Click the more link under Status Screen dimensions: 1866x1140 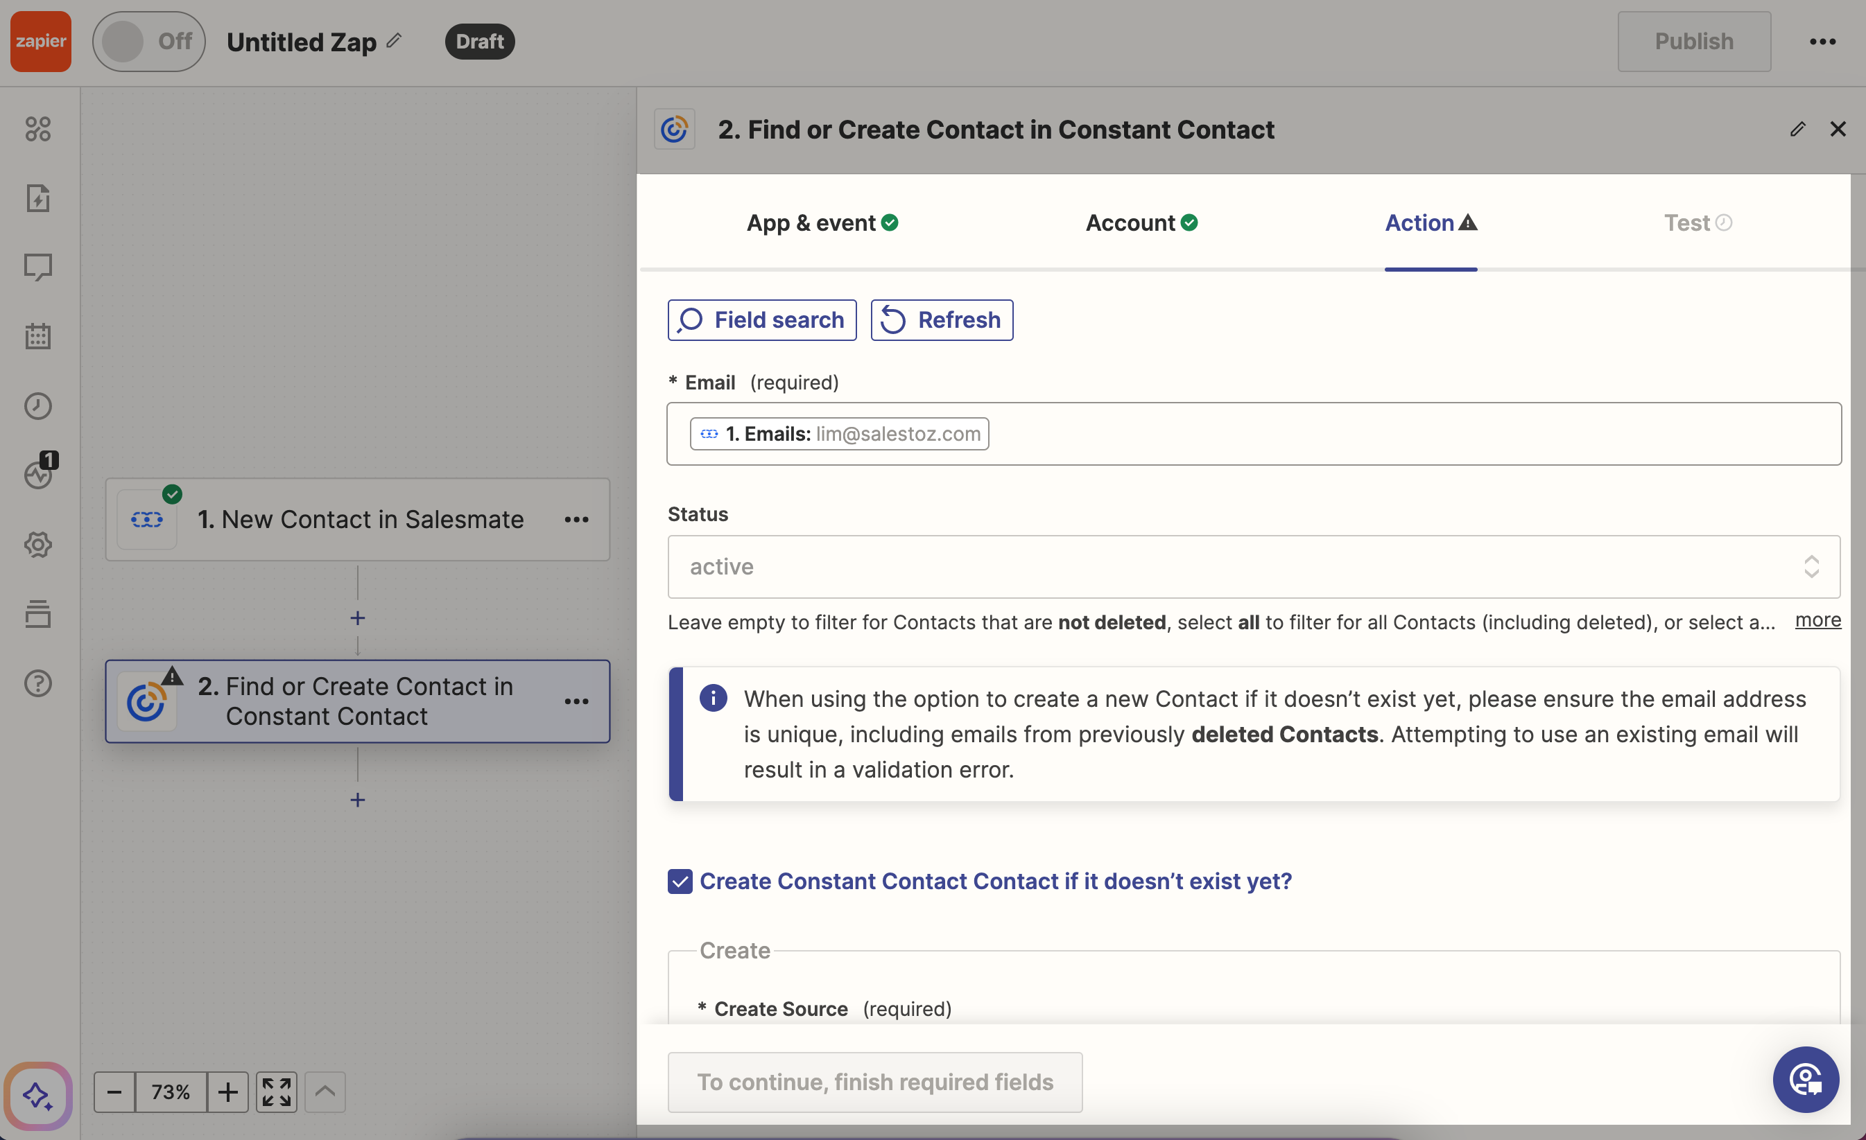coord(1817,620)
